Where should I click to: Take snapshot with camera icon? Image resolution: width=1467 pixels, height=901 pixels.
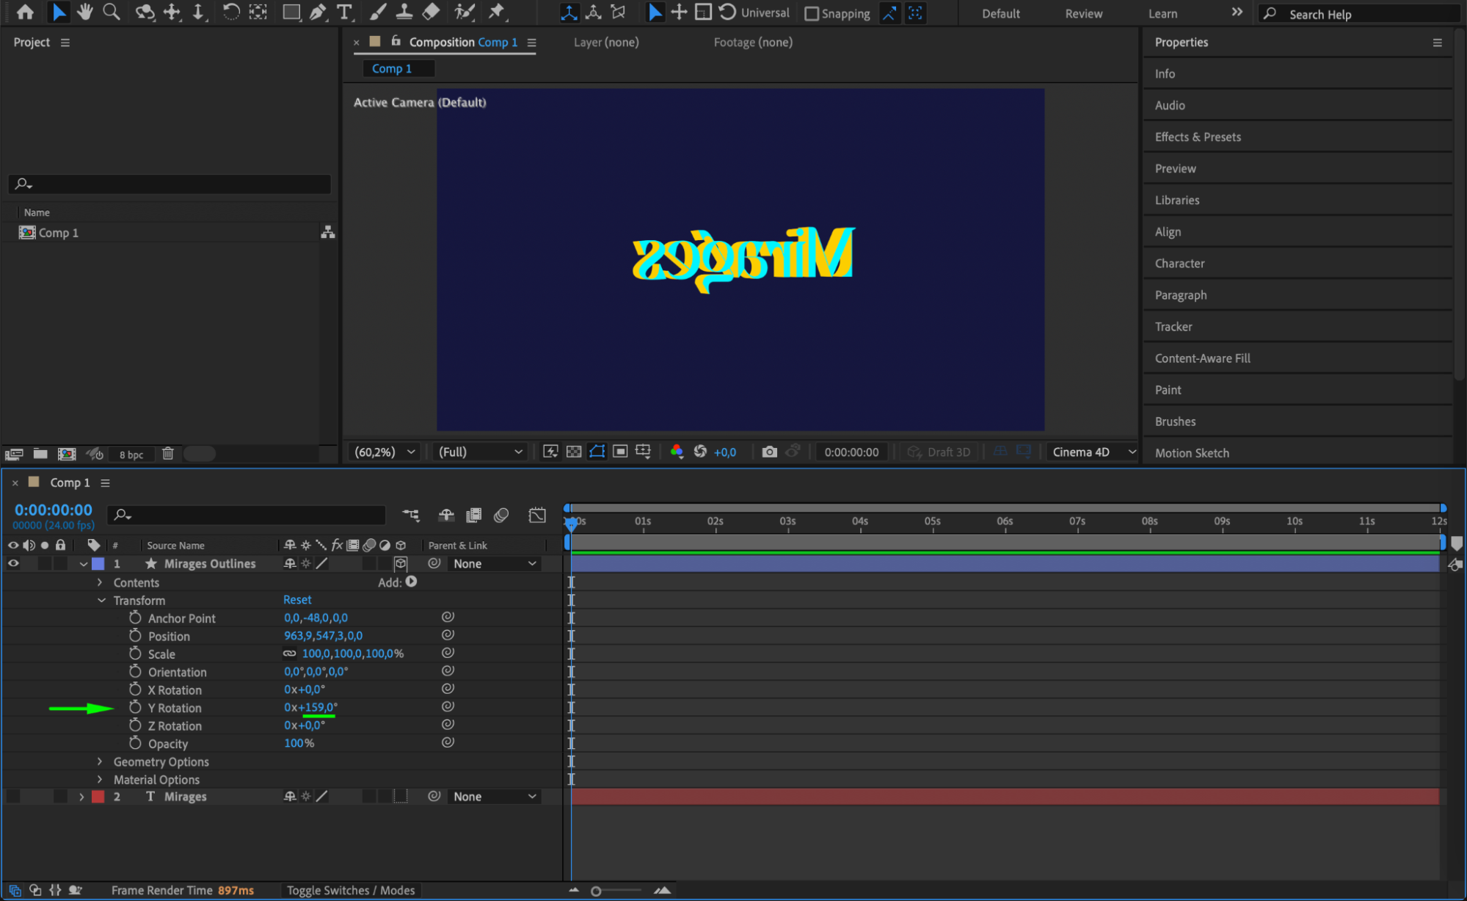pyautogui.click(x=769, y=452)
